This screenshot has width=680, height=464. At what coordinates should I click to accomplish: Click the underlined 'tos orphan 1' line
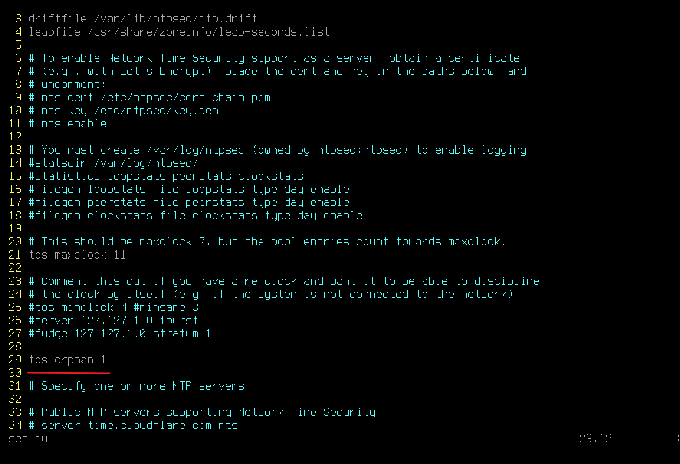coord(67,360)
